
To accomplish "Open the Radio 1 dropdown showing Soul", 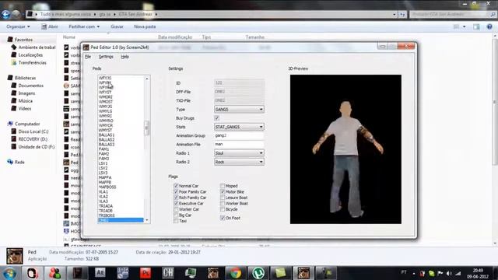I will coord(239,153).
